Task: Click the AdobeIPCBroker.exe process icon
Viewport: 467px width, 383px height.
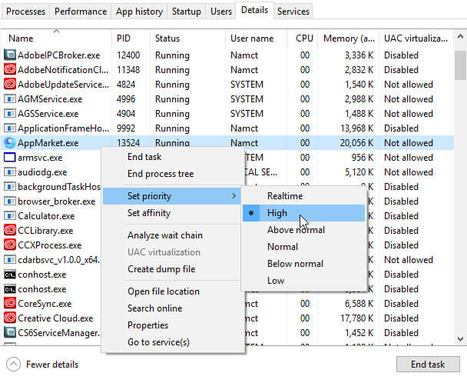Action: 10,55
